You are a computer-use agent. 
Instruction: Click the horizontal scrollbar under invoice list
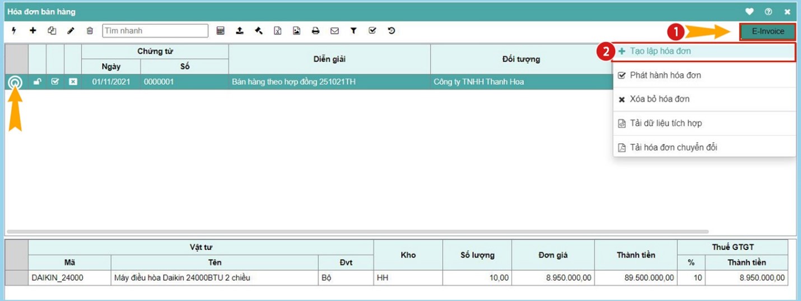pyautogui.click(x=357, y=231)
